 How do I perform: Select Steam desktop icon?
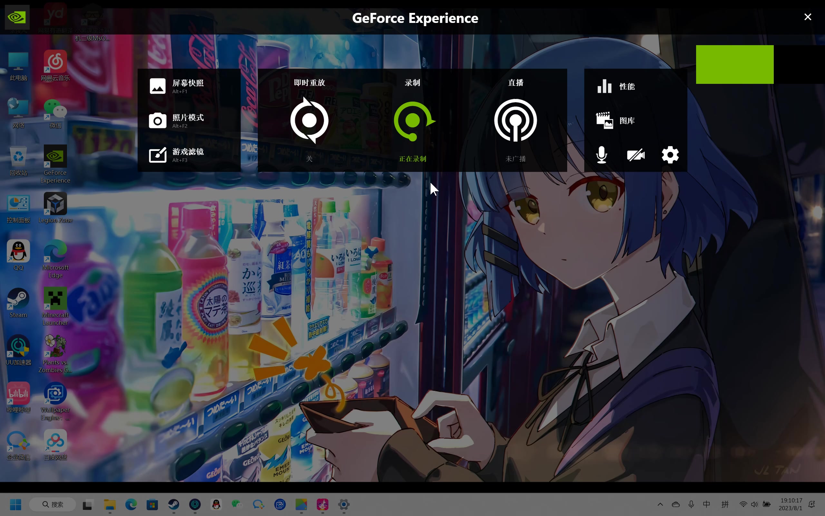pyautogui.click(x=18, y=303)
